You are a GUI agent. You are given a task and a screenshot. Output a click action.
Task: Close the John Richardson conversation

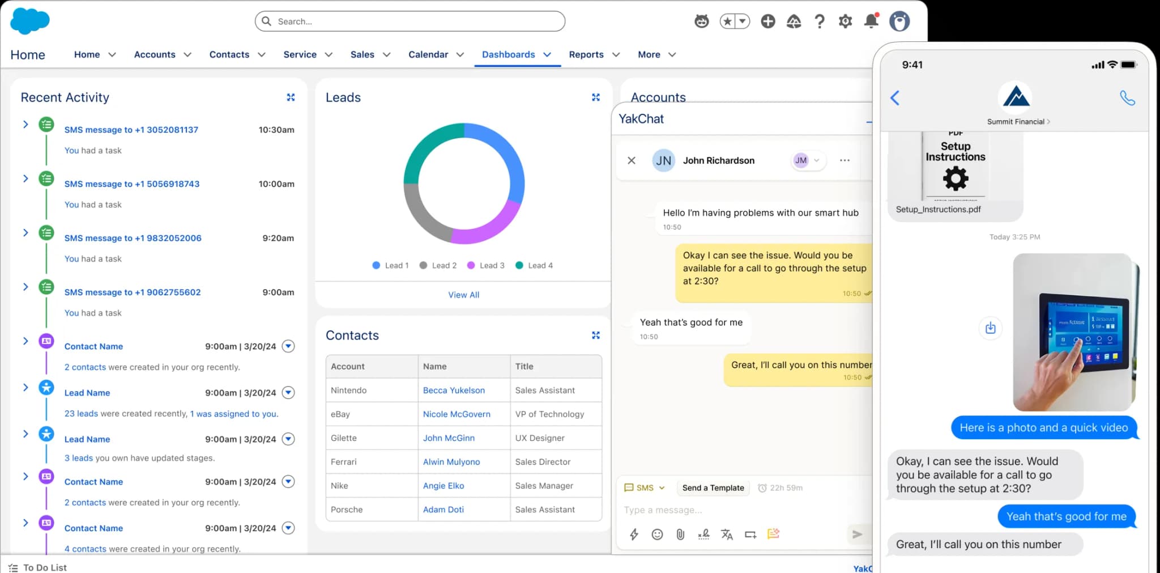click(632, 160)
